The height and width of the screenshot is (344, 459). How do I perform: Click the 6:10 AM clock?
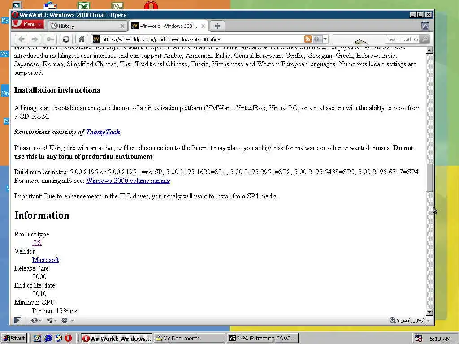(440, 339)
